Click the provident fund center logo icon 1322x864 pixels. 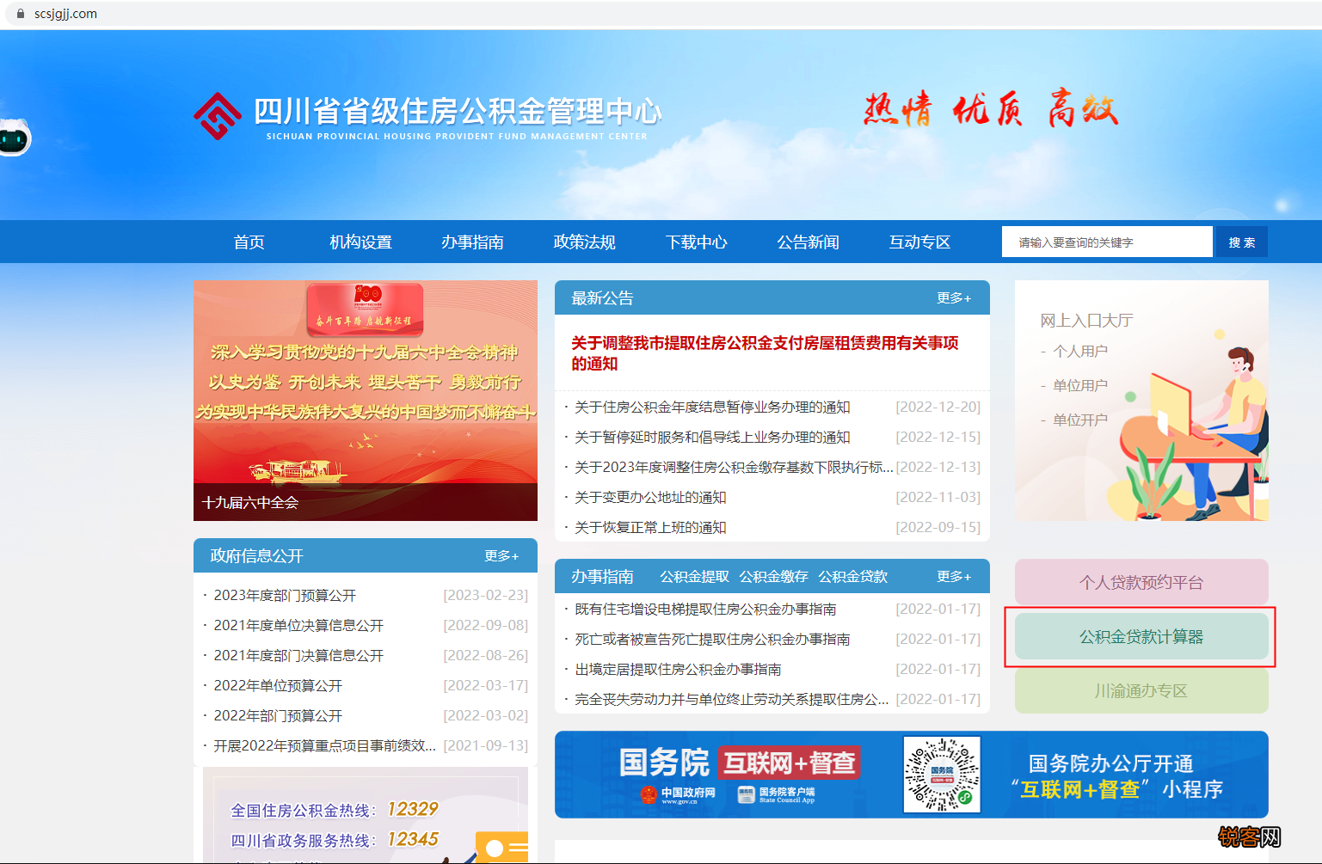pyautogui.click(x=218, y=116)
